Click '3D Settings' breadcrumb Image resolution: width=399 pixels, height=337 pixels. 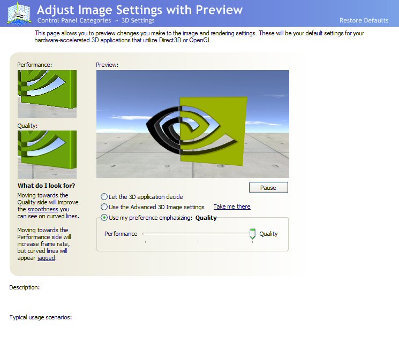[138, 20]
